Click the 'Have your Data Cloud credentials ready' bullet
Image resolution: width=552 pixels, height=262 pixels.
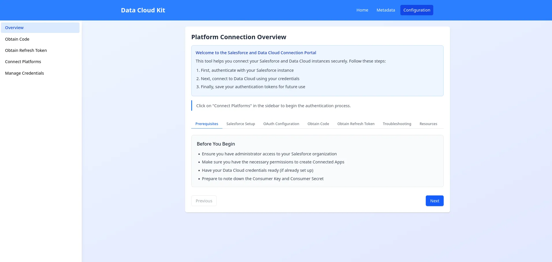click(x=258, y=170)
